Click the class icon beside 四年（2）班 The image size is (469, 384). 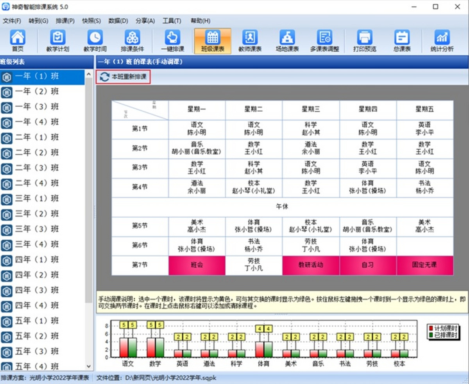pos(7,276)
